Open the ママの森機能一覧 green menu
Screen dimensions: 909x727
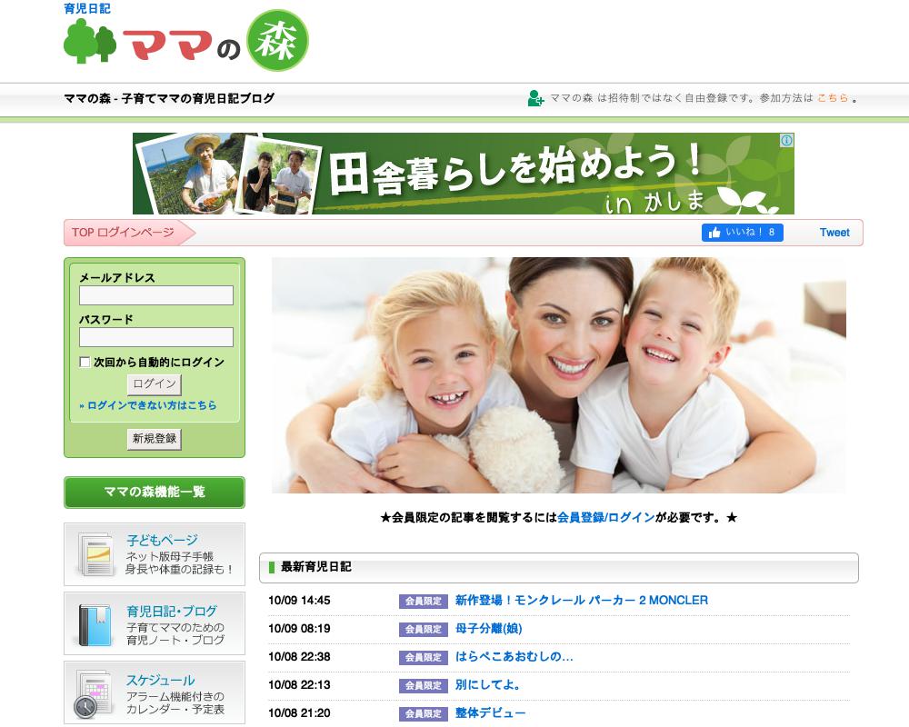(155, 492)
